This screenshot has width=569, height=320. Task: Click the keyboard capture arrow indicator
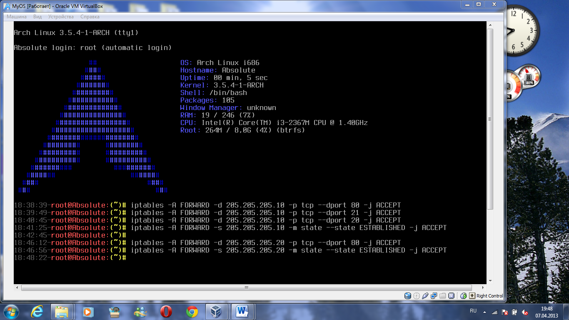coord(472,296)
